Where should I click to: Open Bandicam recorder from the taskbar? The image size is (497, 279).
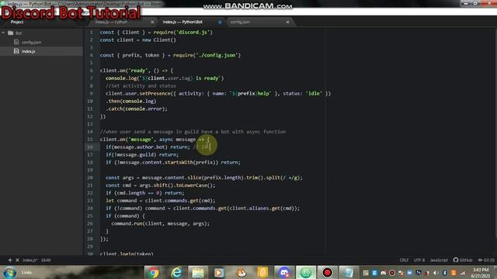[x=327, y=272]
